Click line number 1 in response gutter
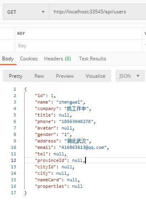 15,89
